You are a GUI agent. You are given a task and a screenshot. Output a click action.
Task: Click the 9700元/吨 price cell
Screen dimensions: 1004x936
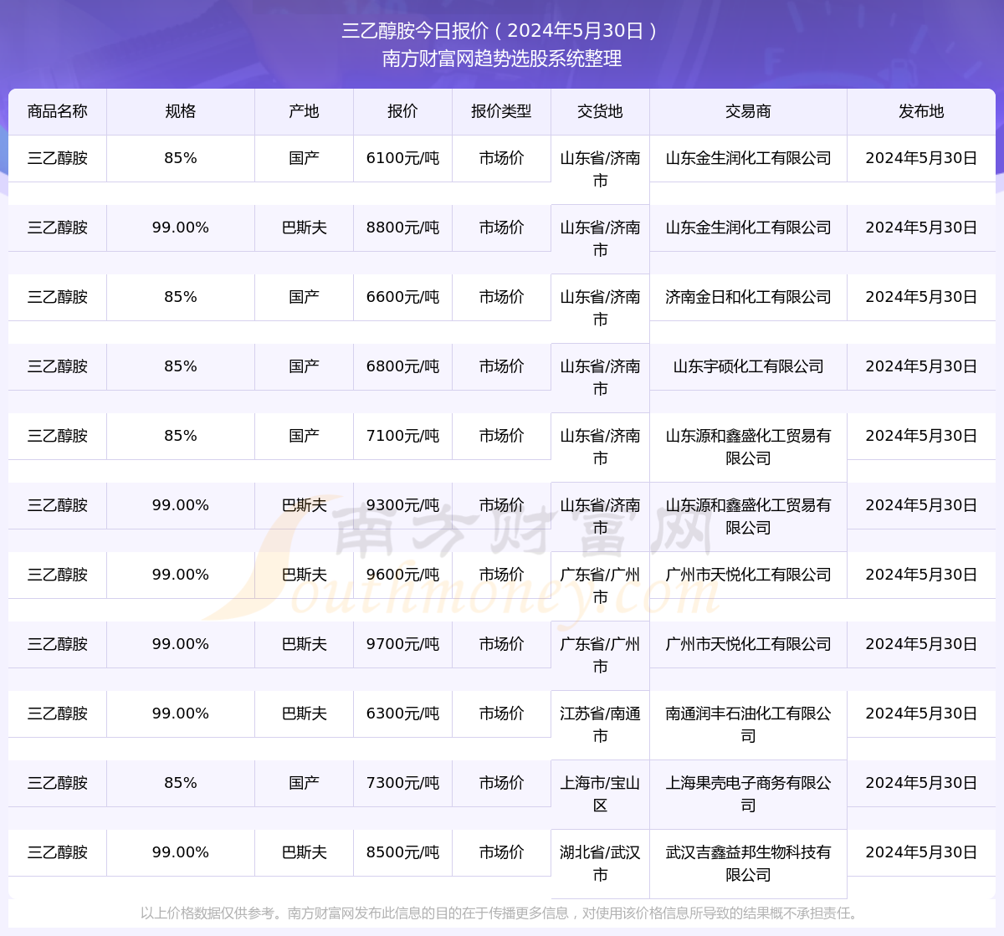pos(402,644)
